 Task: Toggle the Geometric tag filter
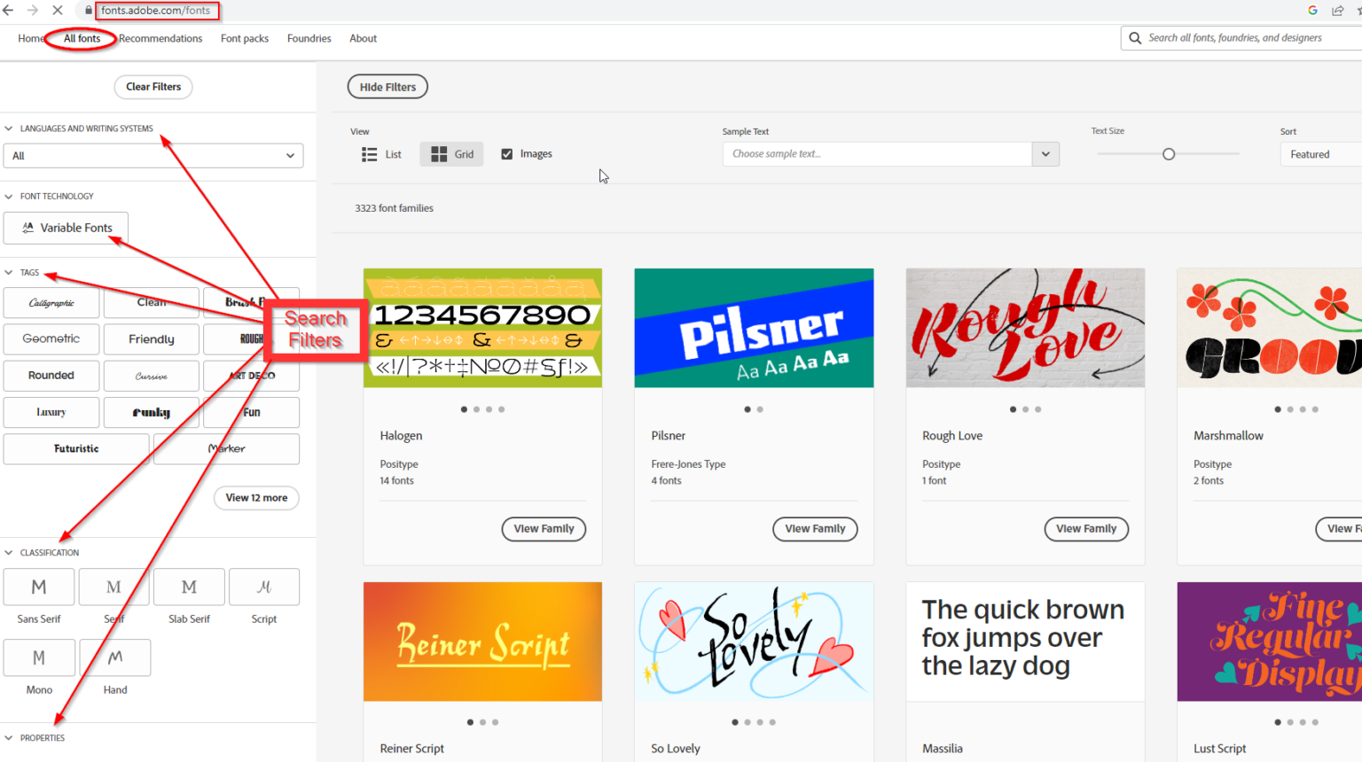[51, 339]
